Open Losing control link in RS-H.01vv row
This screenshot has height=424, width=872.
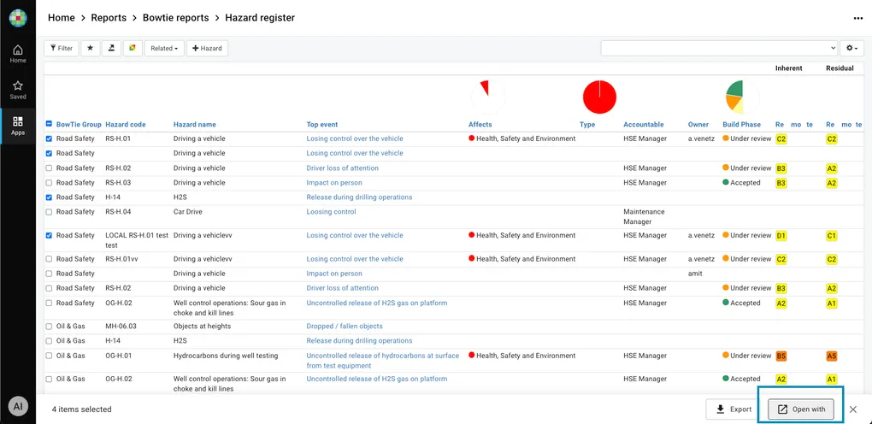point(355,259)
